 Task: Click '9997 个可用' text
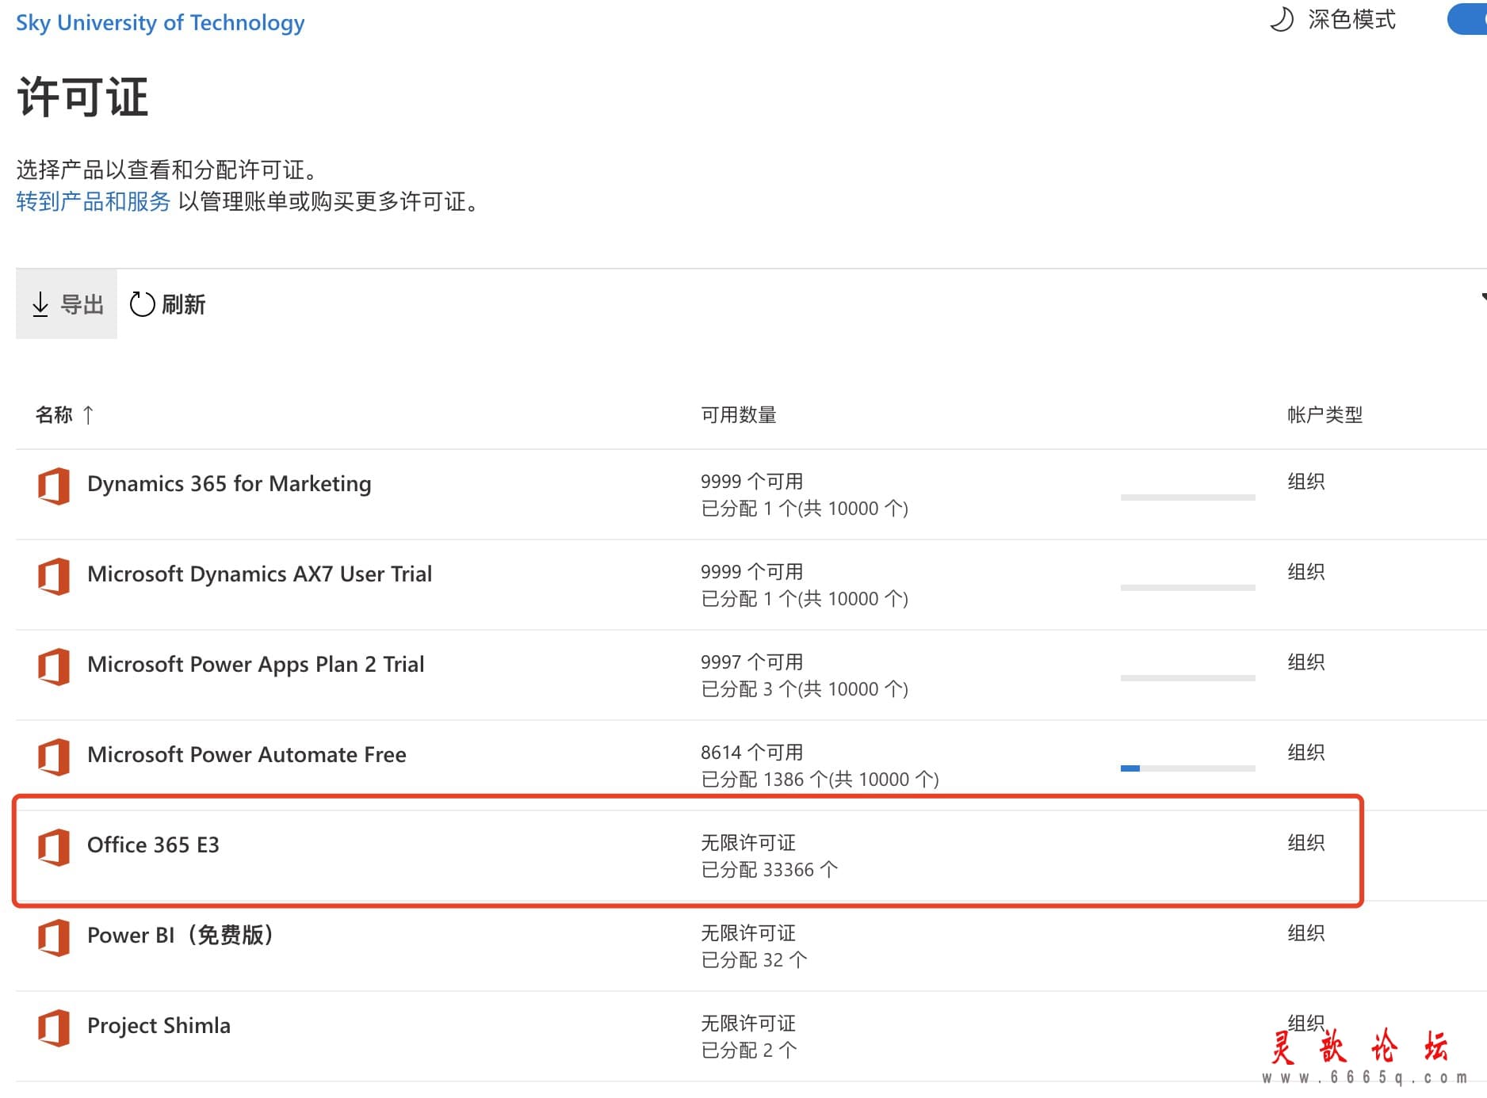[x=751, y=661]
